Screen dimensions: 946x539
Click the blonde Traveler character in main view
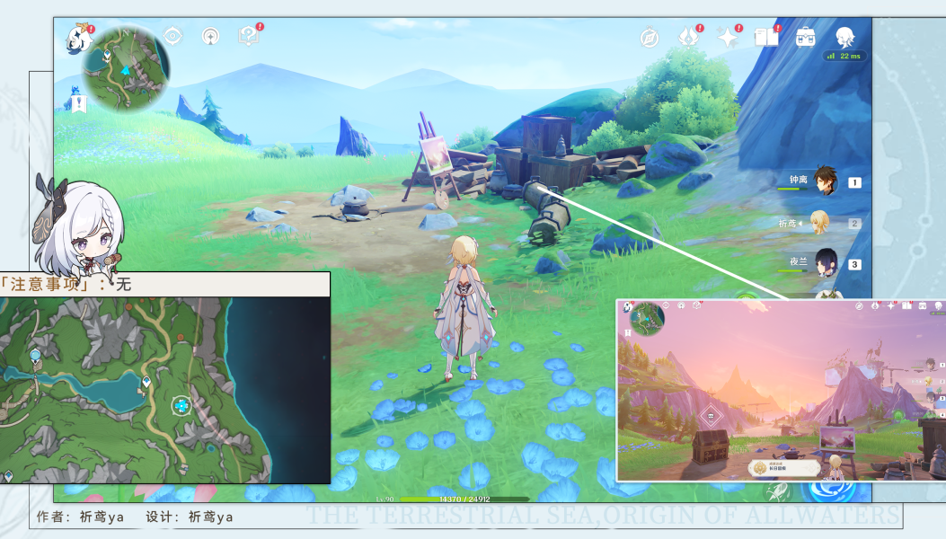464,308
